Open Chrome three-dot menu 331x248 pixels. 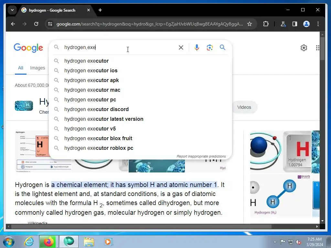point(318,24)
